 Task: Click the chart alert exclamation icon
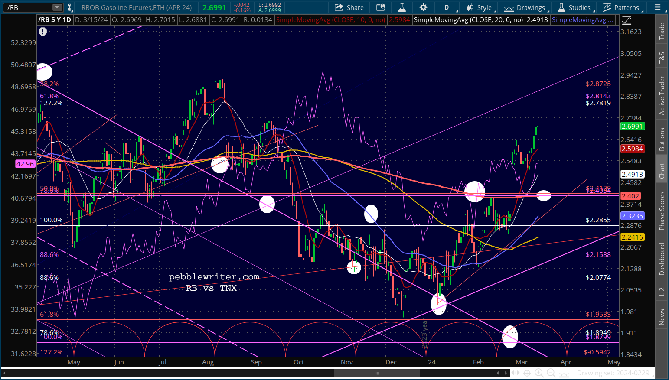point(42,32)
